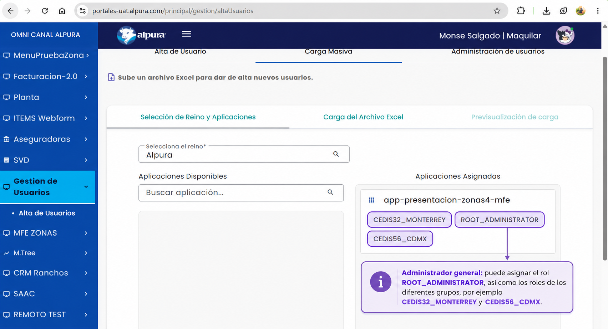Screen dimensions: 608x329
Task: Open the cow user avatar menu
Action: [x=565, y=35]
